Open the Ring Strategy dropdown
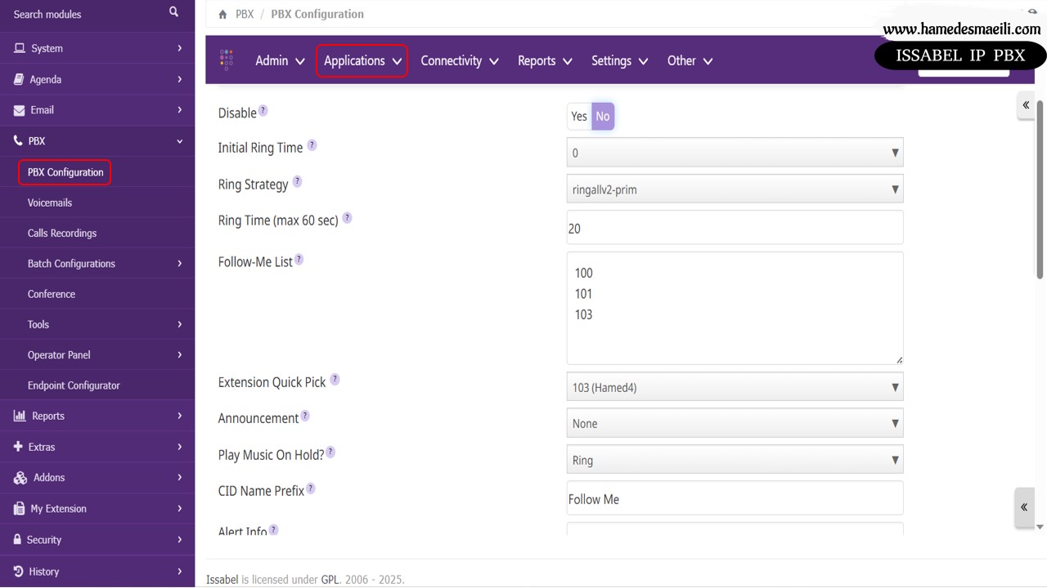Screen dimensions: 1047x588 click(x=734, y=189)
